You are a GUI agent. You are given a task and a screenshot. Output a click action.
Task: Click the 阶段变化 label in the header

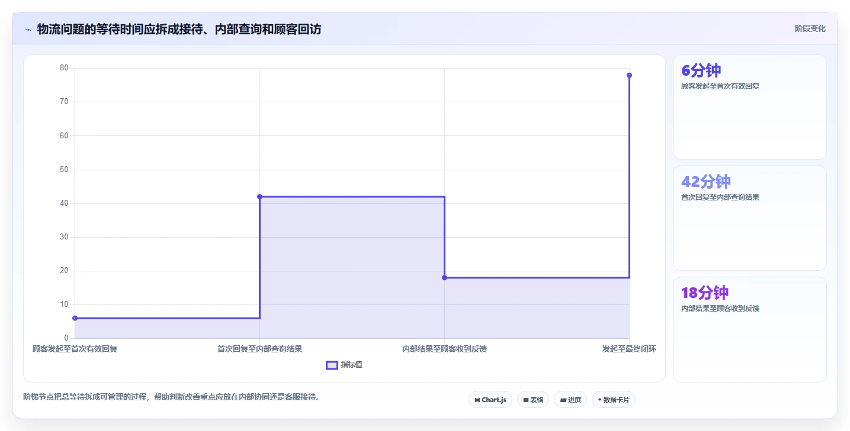(810, 29)
